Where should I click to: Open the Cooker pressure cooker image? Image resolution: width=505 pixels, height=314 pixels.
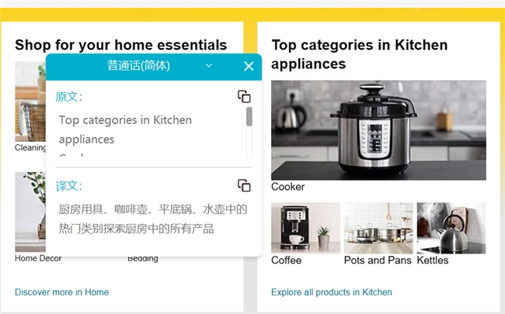(x=378, y=130)
